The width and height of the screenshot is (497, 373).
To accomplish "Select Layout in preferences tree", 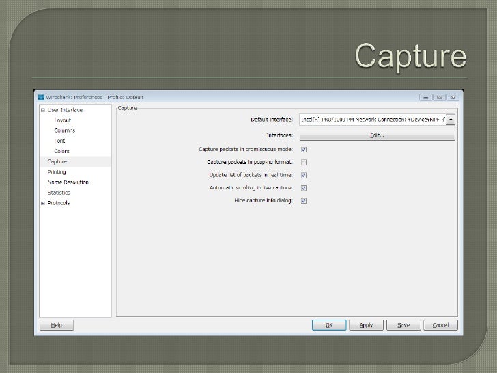I will click(x=63, y=120).
